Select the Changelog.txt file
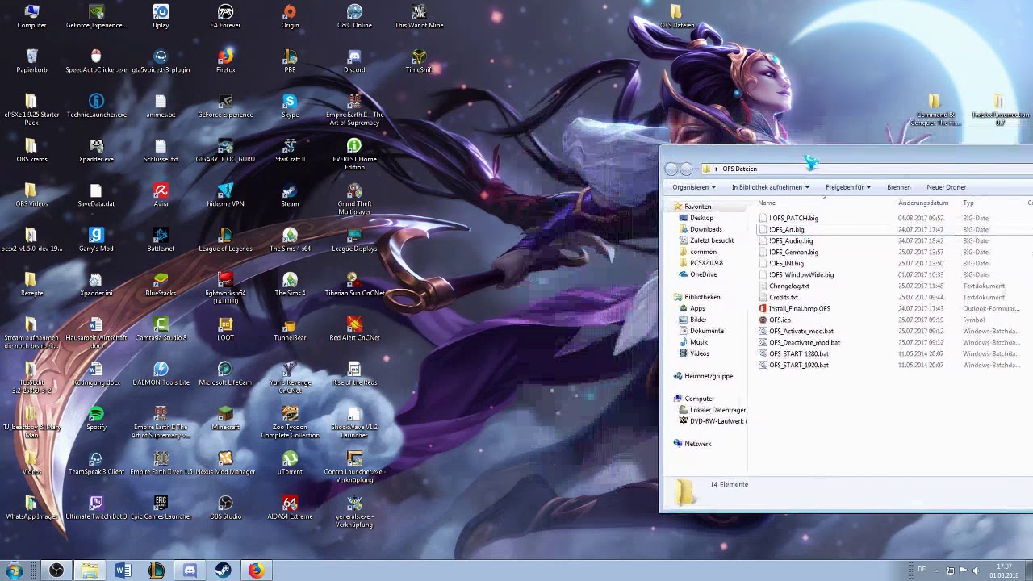 pos(788,286)
